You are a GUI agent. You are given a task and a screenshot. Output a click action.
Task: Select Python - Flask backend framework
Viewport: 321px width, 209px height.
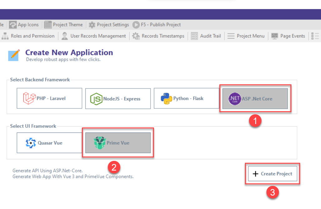[x=186, y=98]
